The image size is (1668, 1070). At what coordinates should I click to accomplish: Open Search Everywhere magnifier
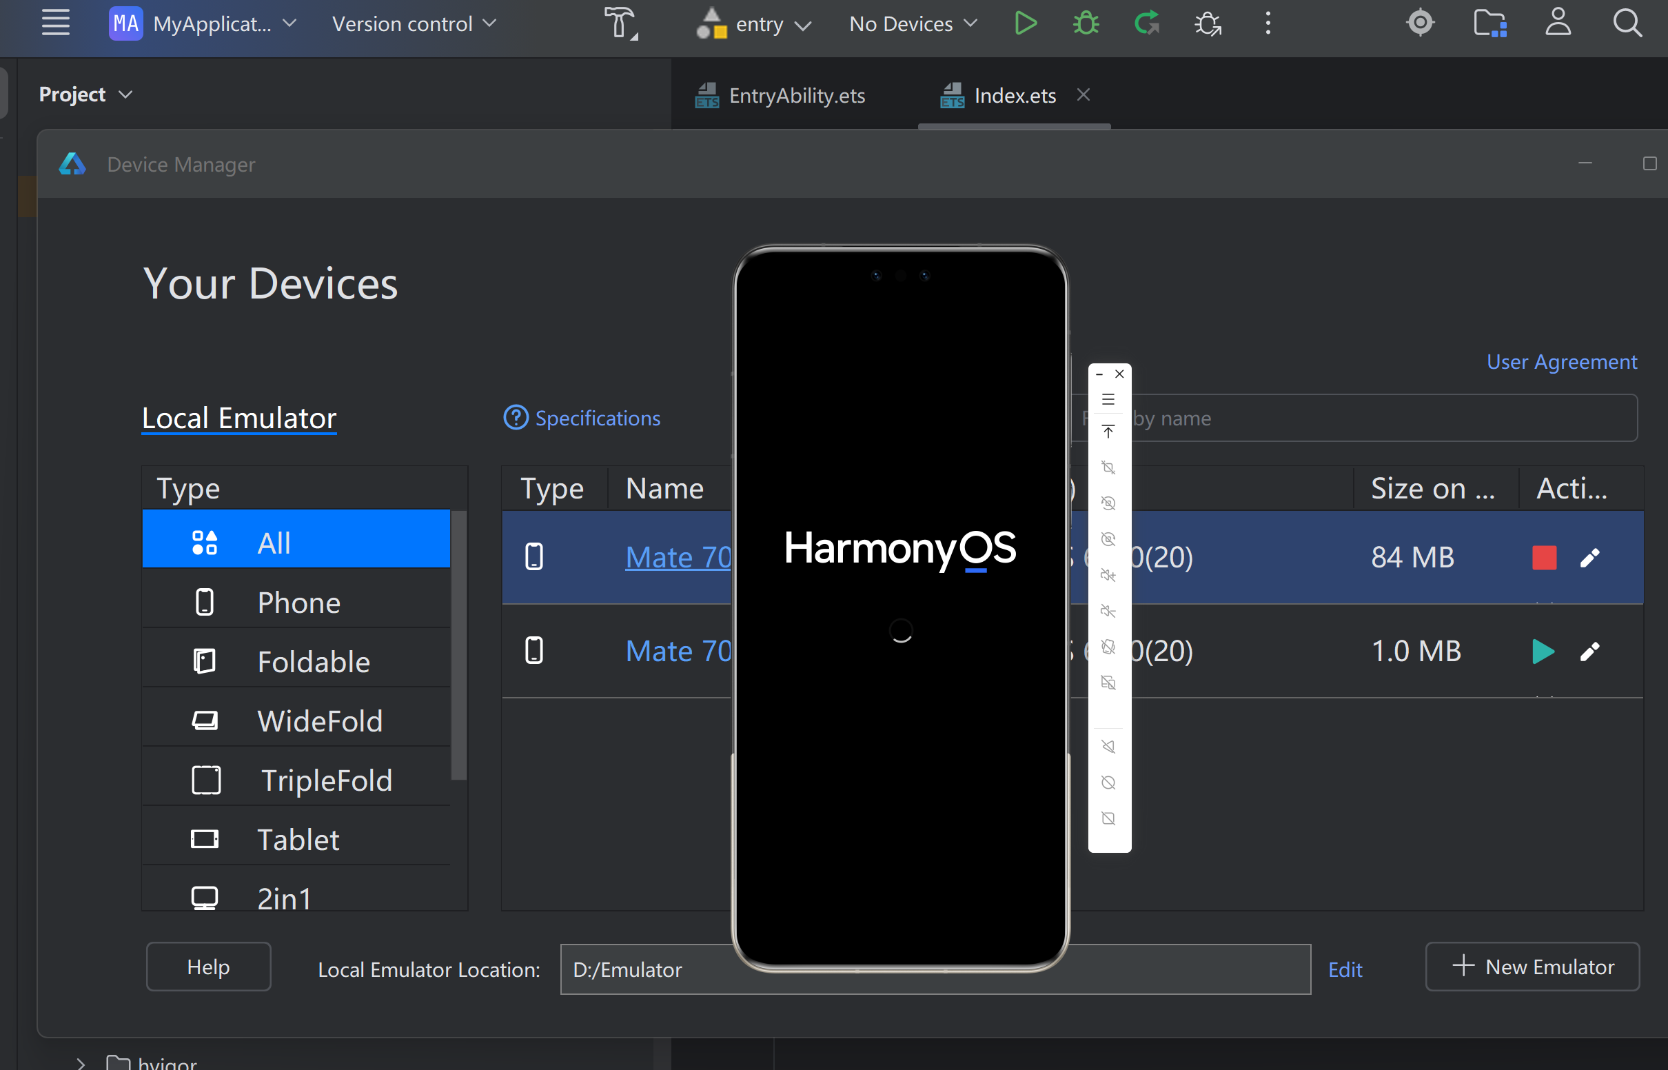(1627, 23)
